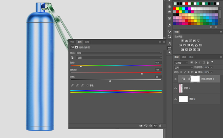Viewport: 223px width, 138px height.
Task: Open the blend mode dropdown
Action: [183, 68]
